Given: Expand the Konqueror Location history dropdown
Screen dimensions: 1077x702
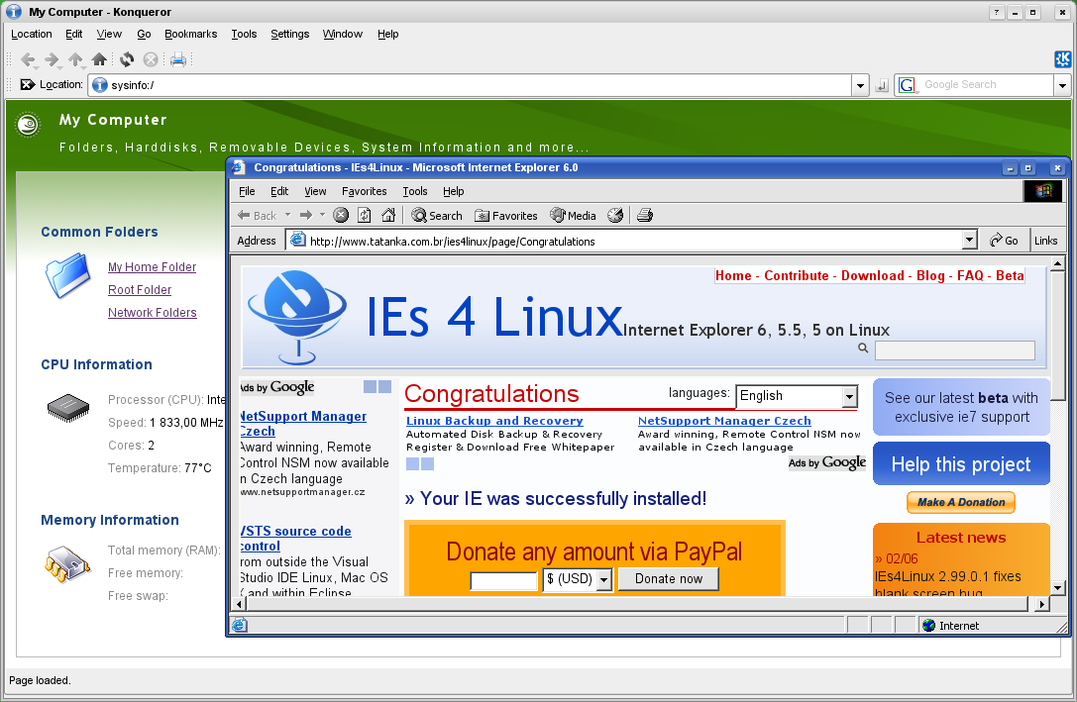Looking at the screenshot, I should point(860,86).
